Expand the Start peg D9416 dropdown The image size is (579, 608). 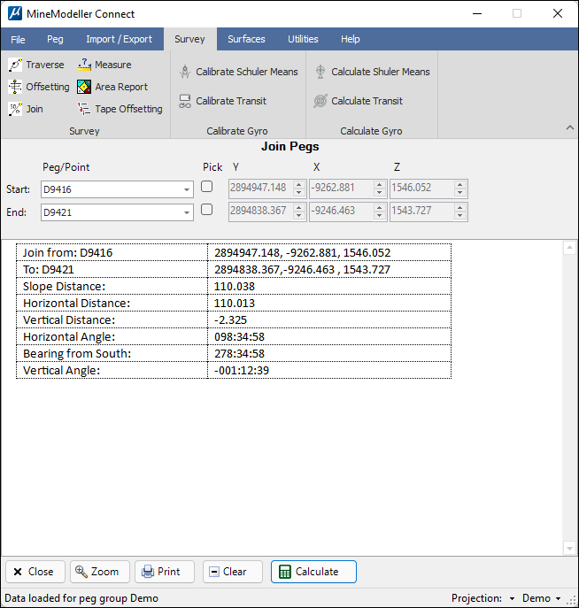[187, 189]
